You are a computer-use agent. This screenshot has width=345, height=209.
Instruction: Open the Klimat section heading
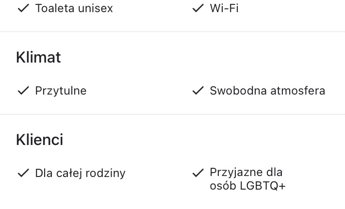38,57
